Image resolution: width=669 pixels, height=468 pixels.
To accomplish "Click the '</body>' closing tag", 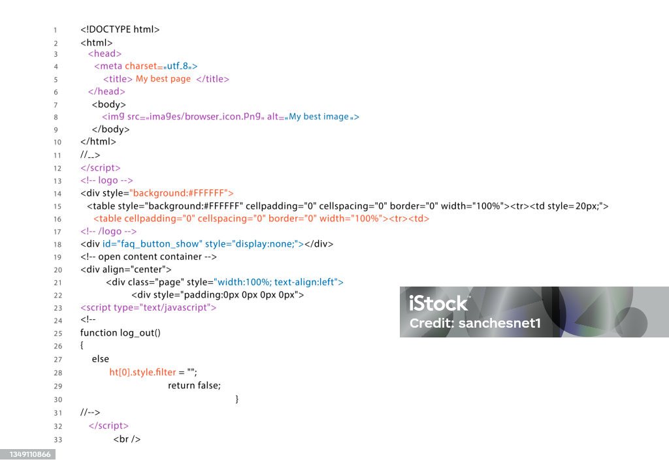I will (x=110, y=129).
